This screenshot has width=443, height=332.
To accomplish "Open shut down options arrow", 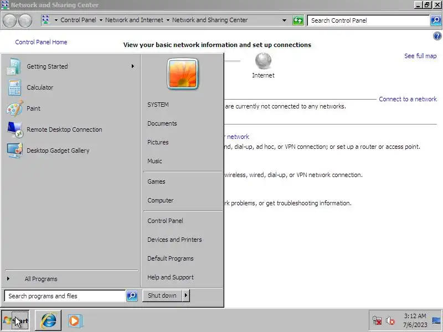I will [x=186, y=295].
